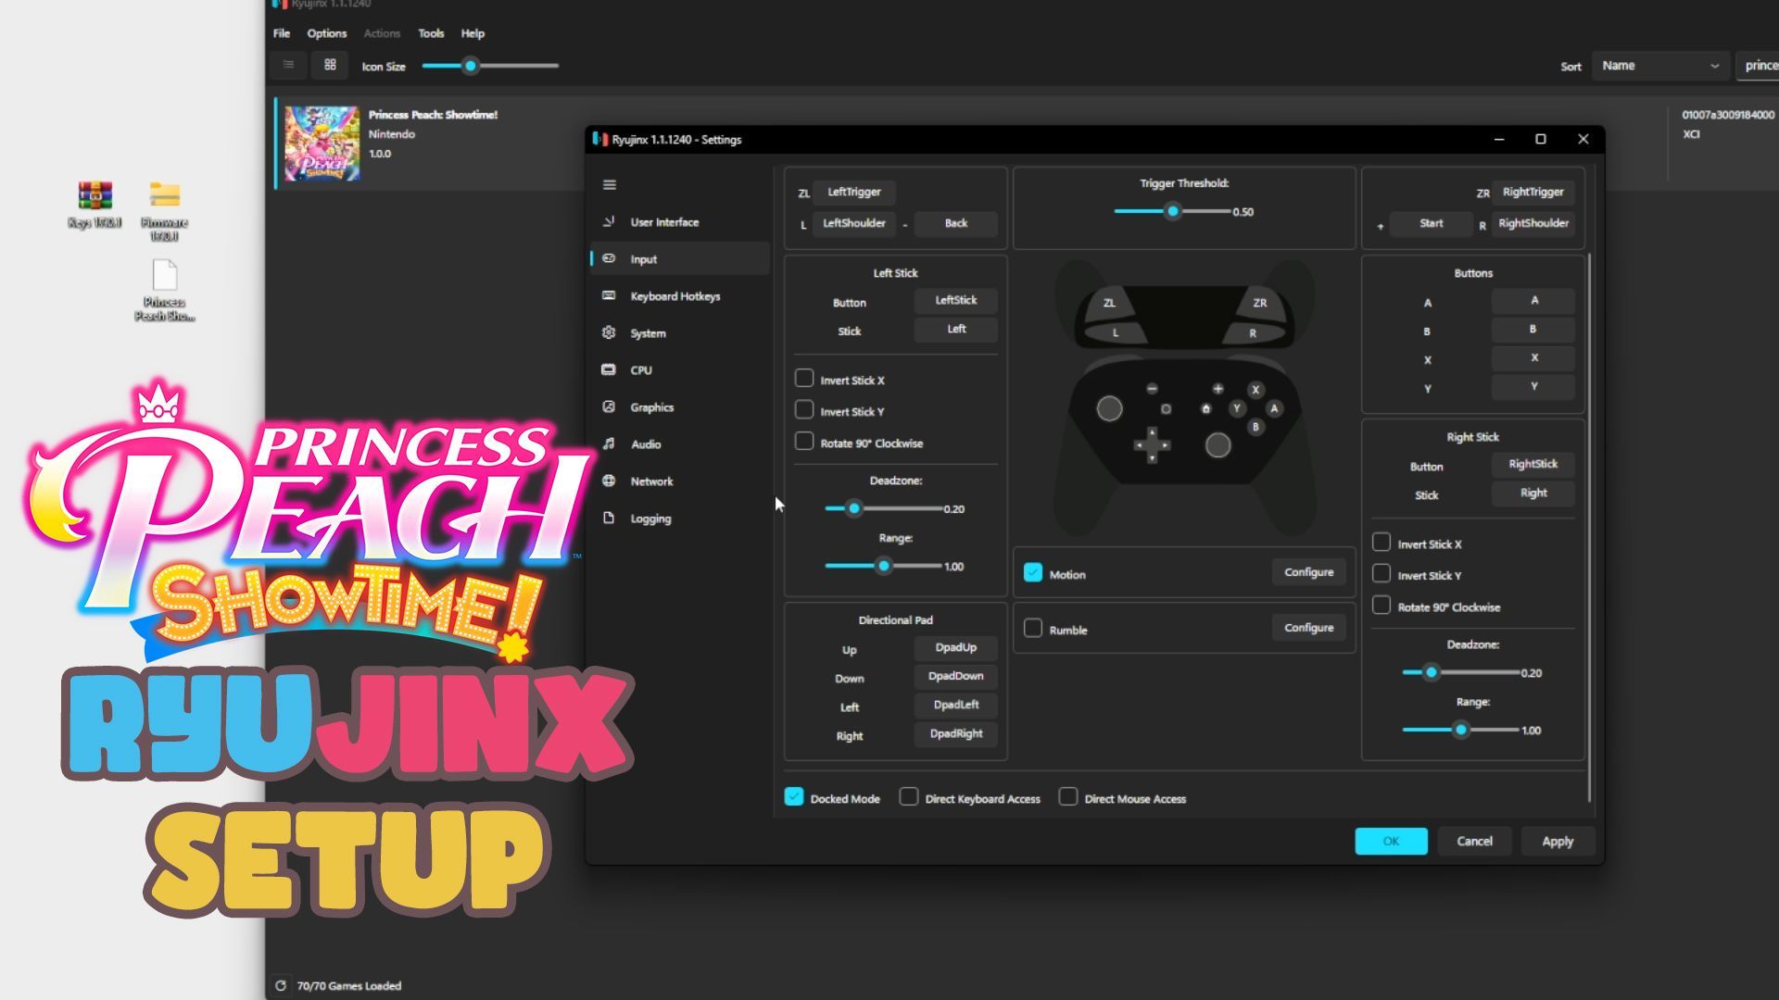
Task: Rebind ZL LeftTrigger button
Action: coord(854,192)
